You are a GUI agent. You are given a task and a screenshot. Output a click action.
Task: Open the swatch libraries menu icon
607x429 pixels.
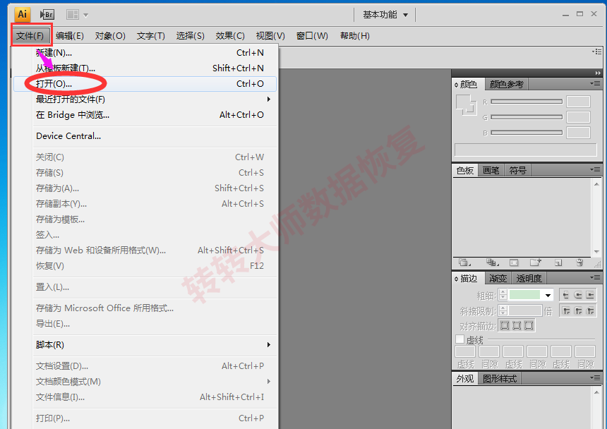click(464, 262)
